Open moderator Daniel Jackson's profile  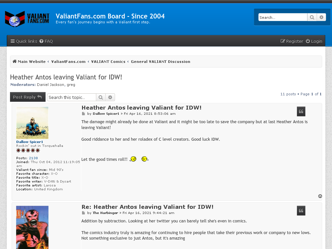click(51, 85)
